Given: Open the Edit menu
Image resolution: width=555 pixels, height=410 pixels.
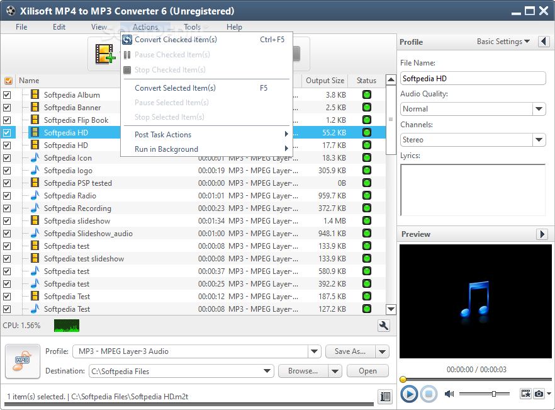Looking at the screenshot, I should click(x=59, y=27).
